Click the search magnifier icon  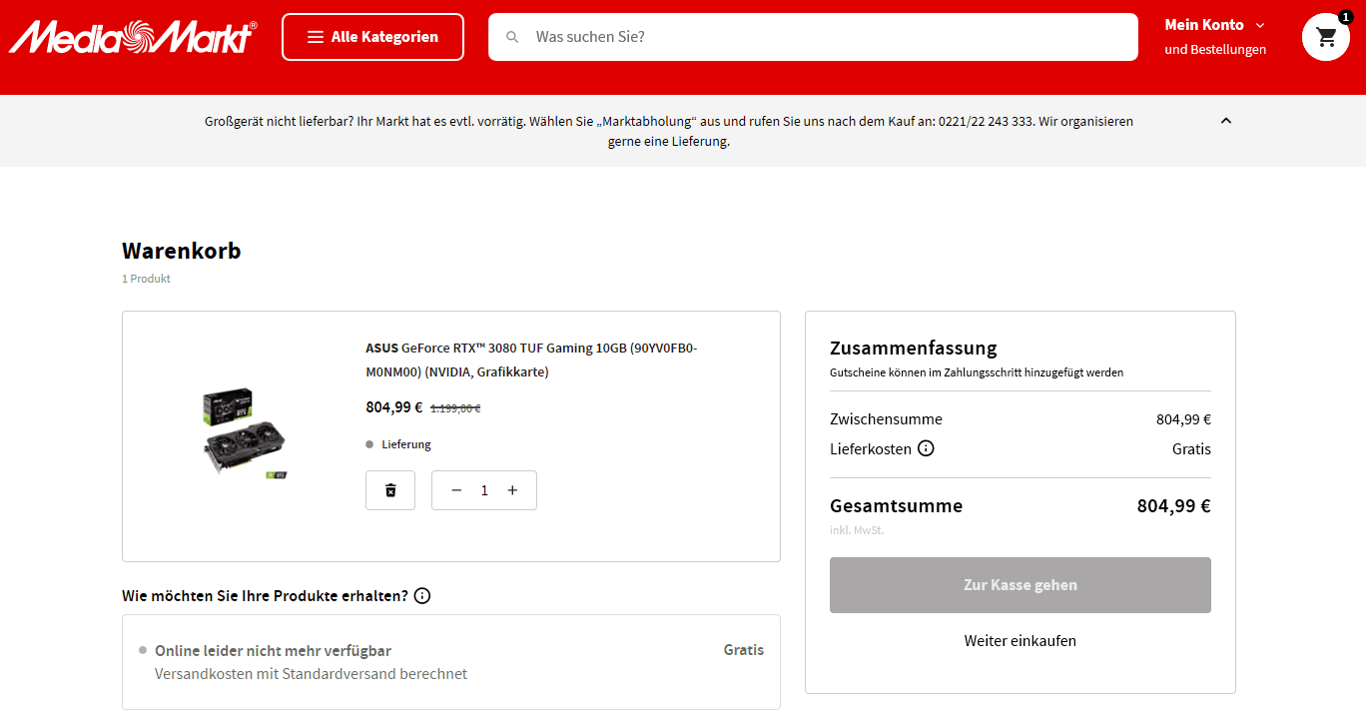coord(512,37)
